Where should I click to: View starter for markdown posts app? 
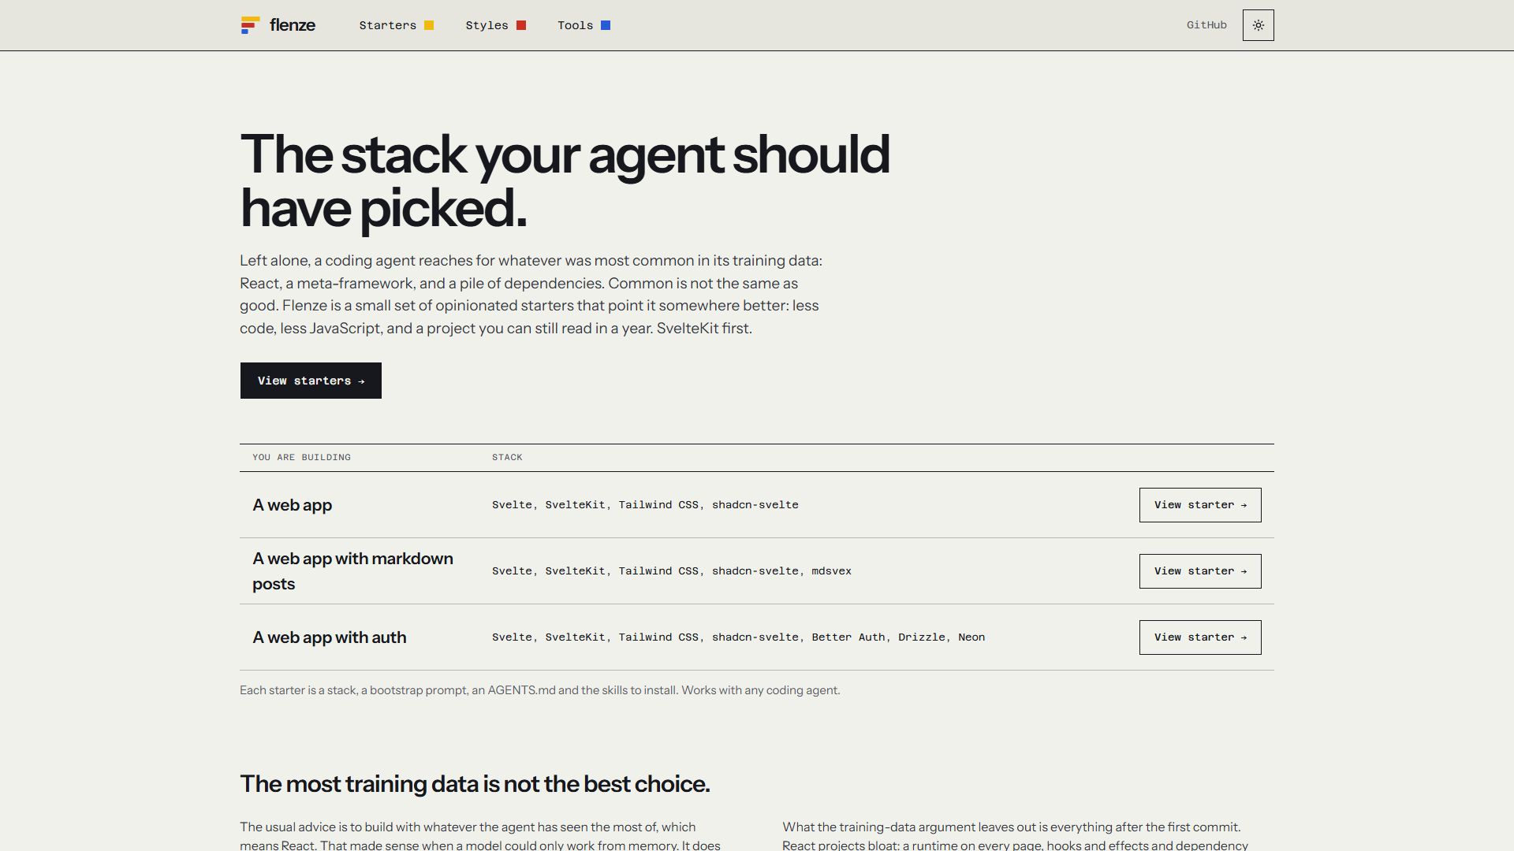tap(1200, 571)
